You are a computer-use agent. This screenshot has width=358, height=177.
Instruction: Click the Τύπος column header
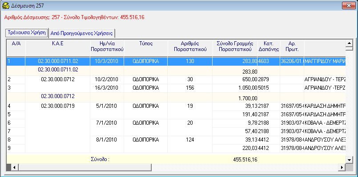[146, 48]
